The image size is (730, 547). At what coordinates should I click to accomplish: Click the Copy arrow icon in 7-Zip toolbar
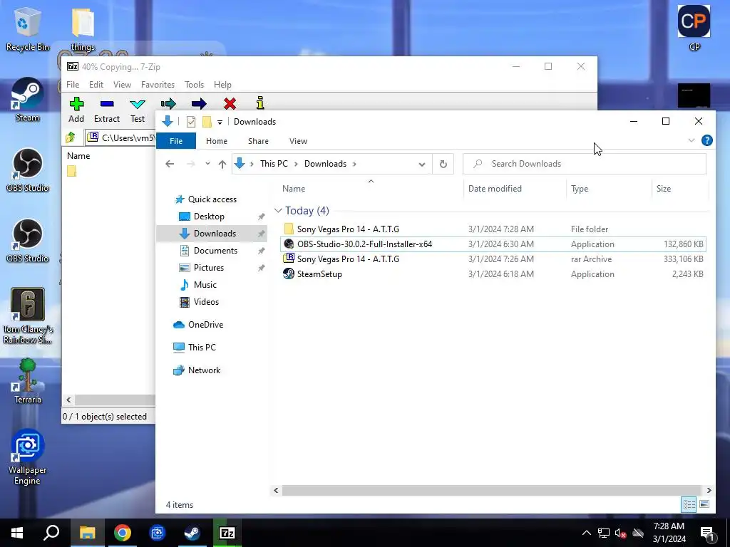click(x=168, y=103)
